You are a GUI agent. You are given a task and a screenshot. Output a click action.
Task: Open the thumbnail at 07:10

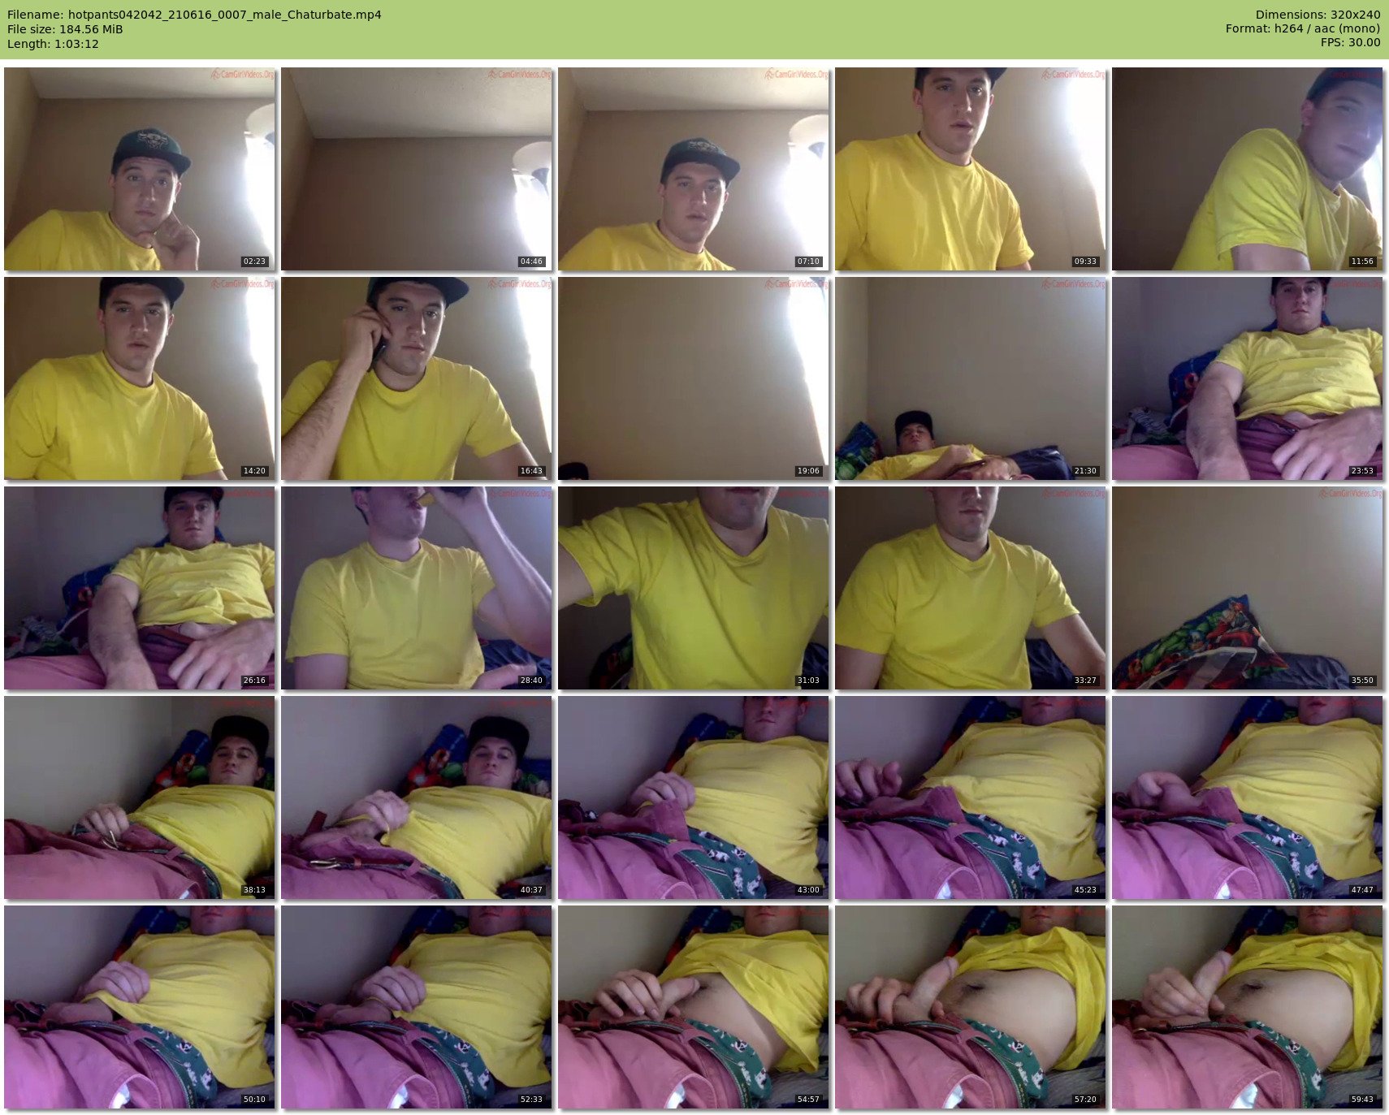693,169
